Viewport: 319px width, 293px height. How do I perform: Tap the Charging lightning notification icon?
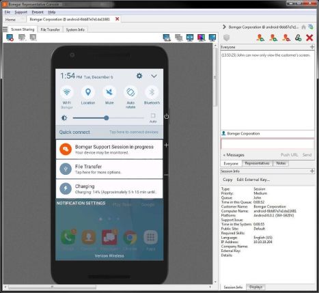pos(66,189)
